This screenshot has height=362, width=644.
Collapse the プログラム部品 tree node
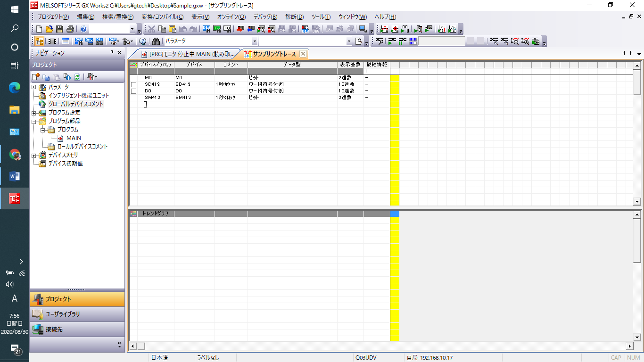click(x=33, y=121)
